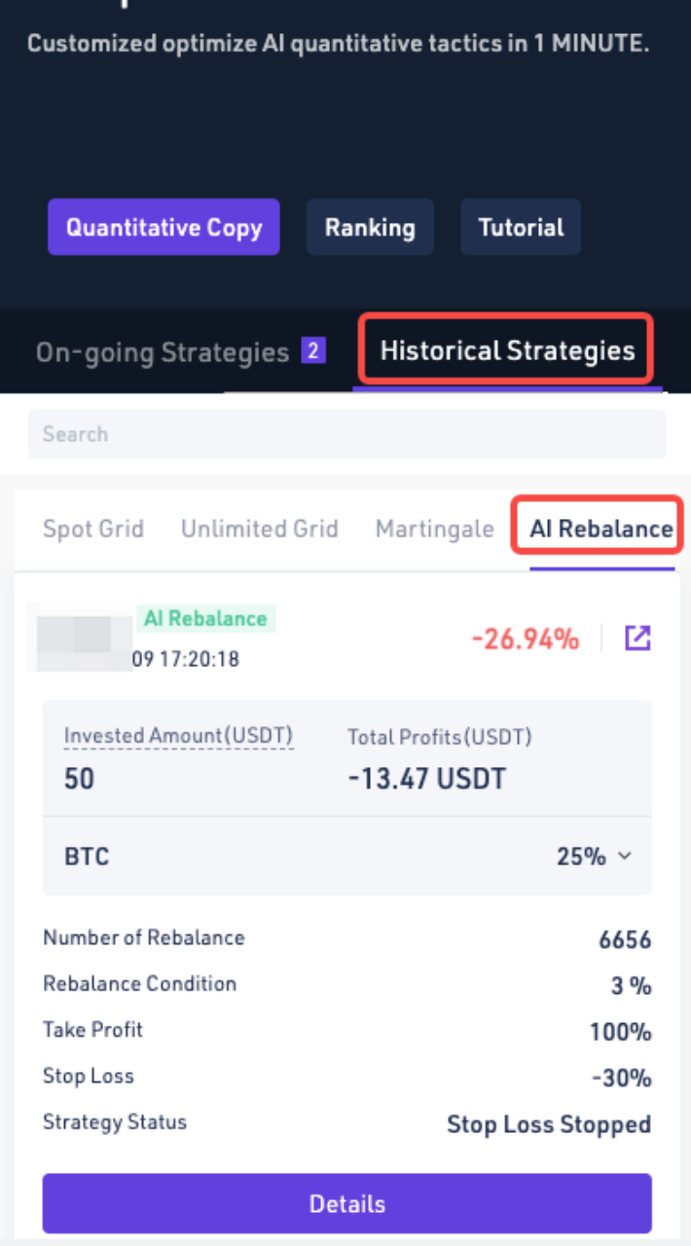Open the Tutorial button
This screenshot has height=1246, width=691.
tap(521, 228)
